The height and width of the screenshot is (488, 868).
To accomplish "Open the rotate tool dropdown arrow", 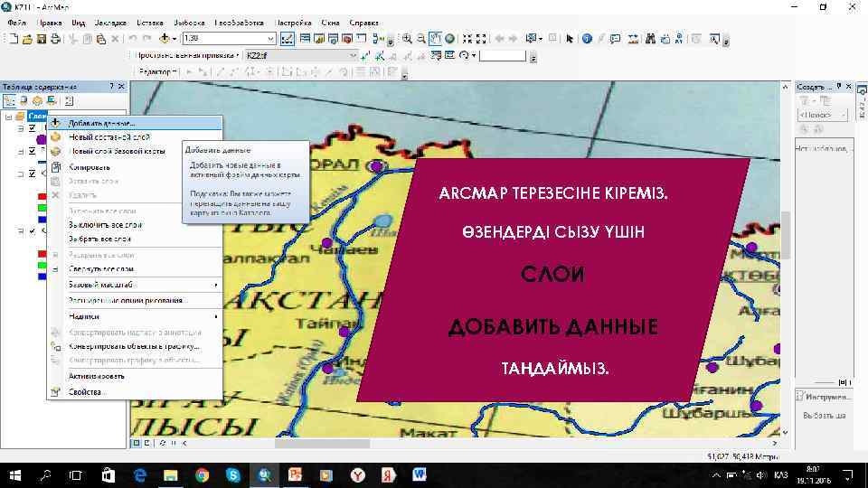I will (x=474, y=55).
